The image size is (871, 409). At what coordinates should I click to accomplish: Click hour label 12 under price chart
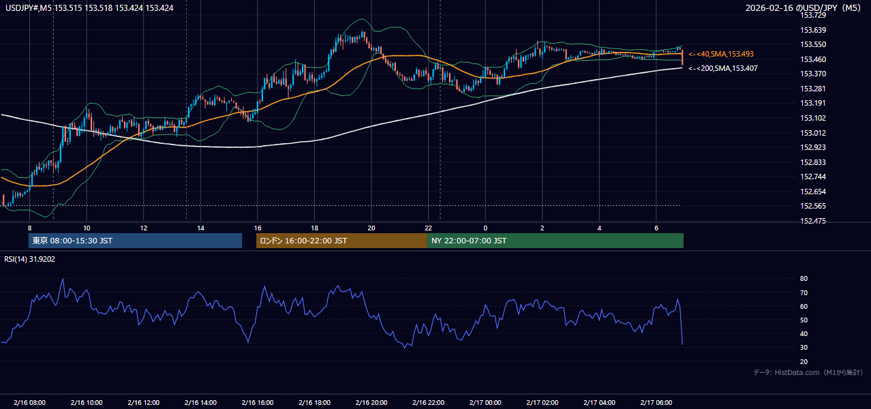coord(144,228)
